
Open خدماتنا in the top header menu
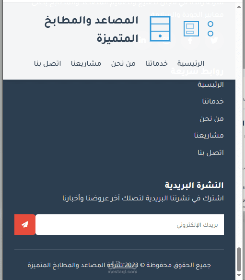[157, 63]
